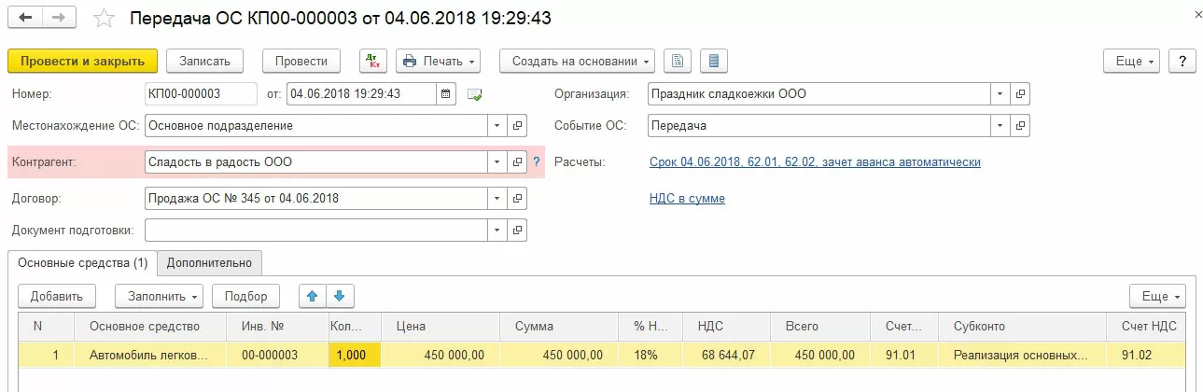Move table row up with arrow

[x=313, y=296]
